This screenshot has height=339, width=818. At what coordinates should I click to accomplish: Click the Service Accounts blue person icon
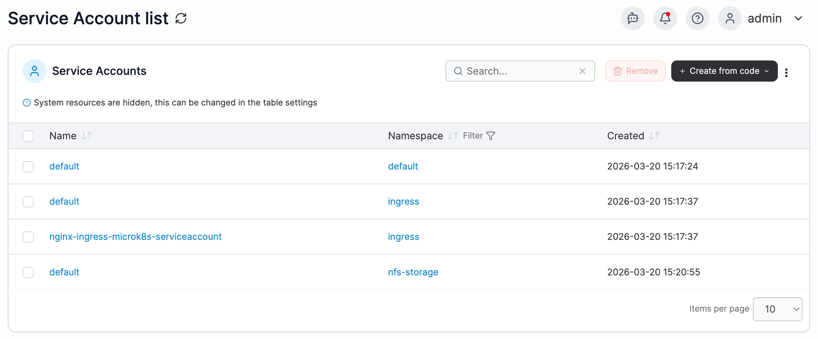point(34,71)
